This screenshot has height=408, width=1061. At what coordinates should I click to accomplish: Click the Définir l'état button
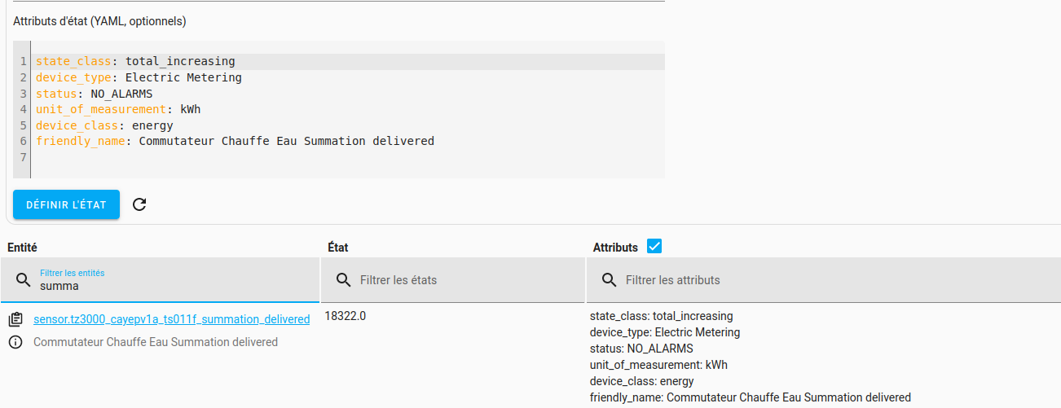66,204
